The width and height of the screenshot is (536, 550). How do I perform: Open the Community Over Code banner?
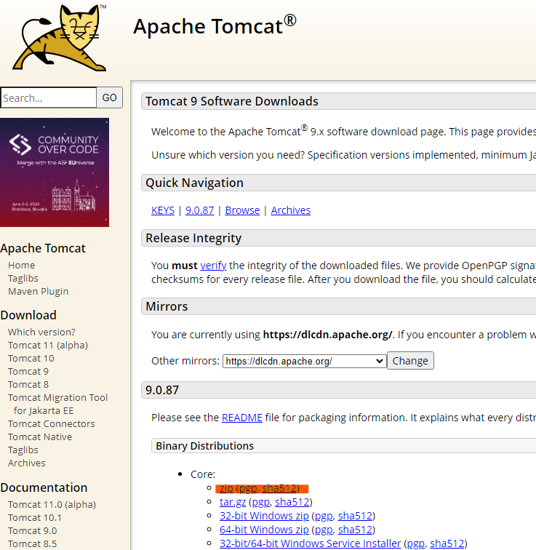point(55,172)
